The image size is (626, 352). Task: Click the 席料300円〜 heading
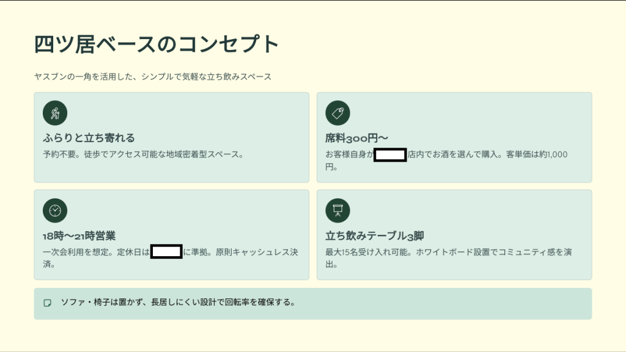point(356,138)
